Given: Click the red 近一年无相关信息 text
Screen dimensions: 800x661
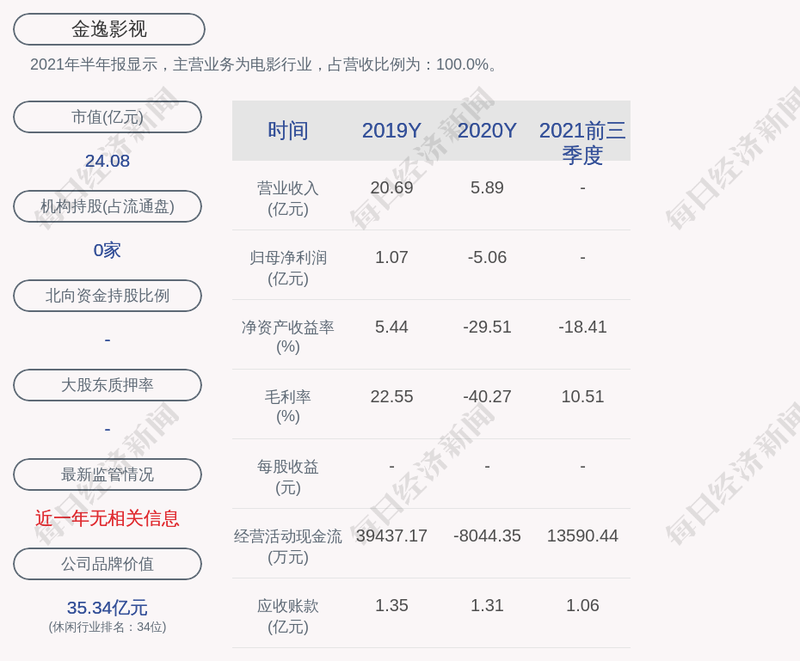Looking at the screenshot, I should (x=108, y=518).
